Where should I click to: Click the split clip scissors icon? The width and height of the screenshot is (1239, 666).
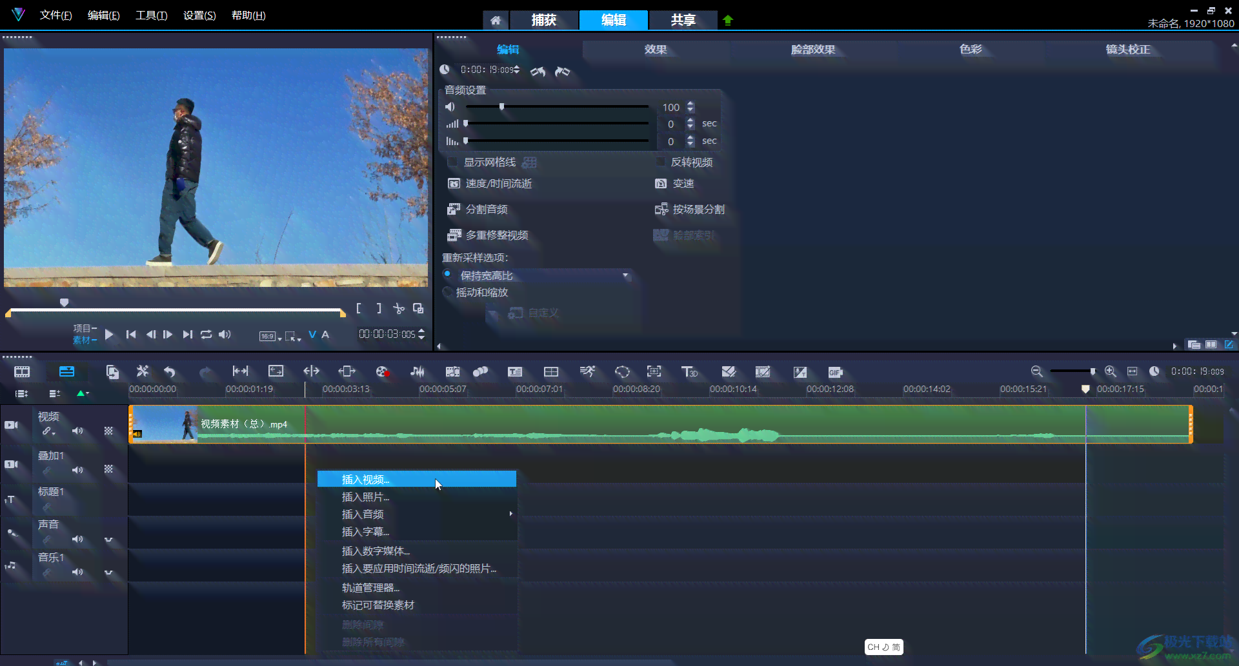(399, 309)
